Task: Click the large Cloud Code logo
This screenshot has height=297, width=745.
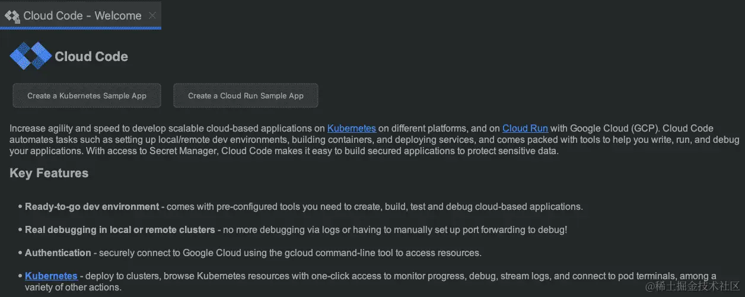Action: [30, 56]
